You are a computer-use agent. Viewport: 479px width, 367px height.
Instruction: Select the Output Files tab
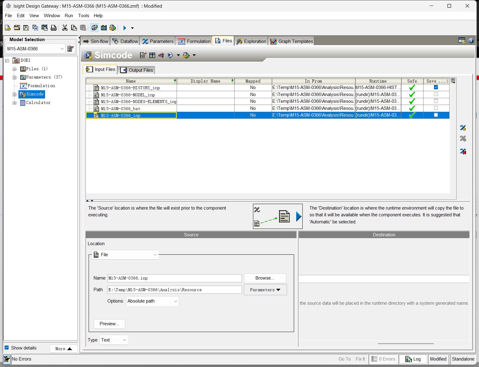(x=137, y=70)
